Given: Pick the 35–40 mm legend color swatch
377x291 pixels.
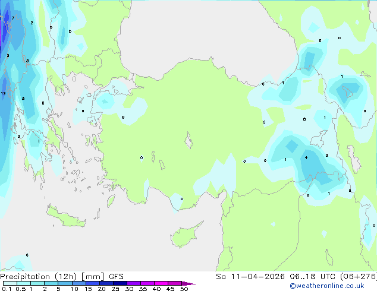Looking at the screenshot, I should click(147, 283).
